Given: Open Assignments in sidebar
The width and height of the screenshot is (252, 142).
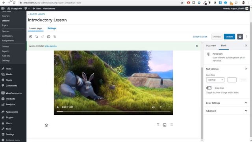Looking at the screenshot, I should pos(8,41).
